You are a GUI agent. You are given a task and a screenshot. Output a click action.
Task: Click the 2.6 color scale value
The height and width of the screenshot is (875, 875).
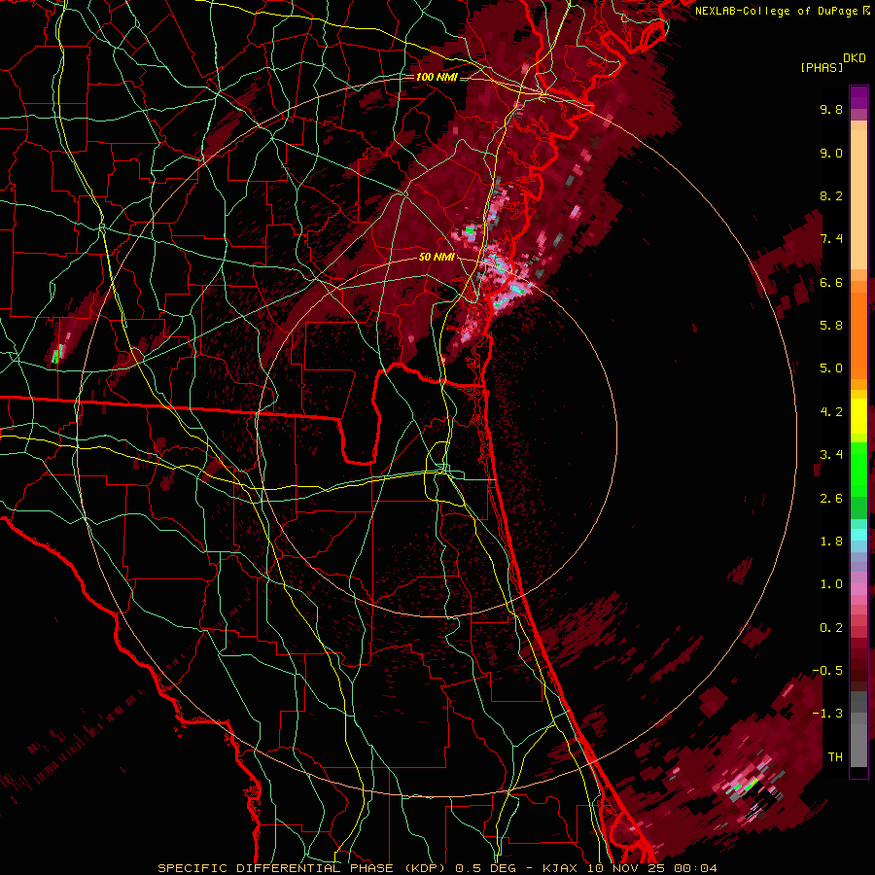point(831,499)
